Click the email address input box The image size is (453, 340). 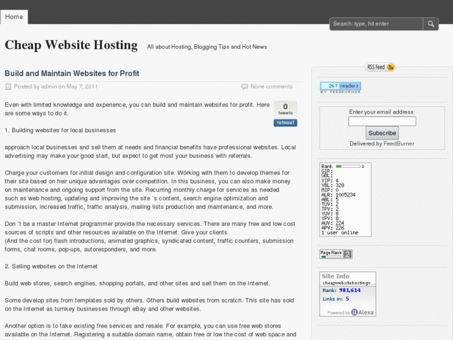(382, 121)
